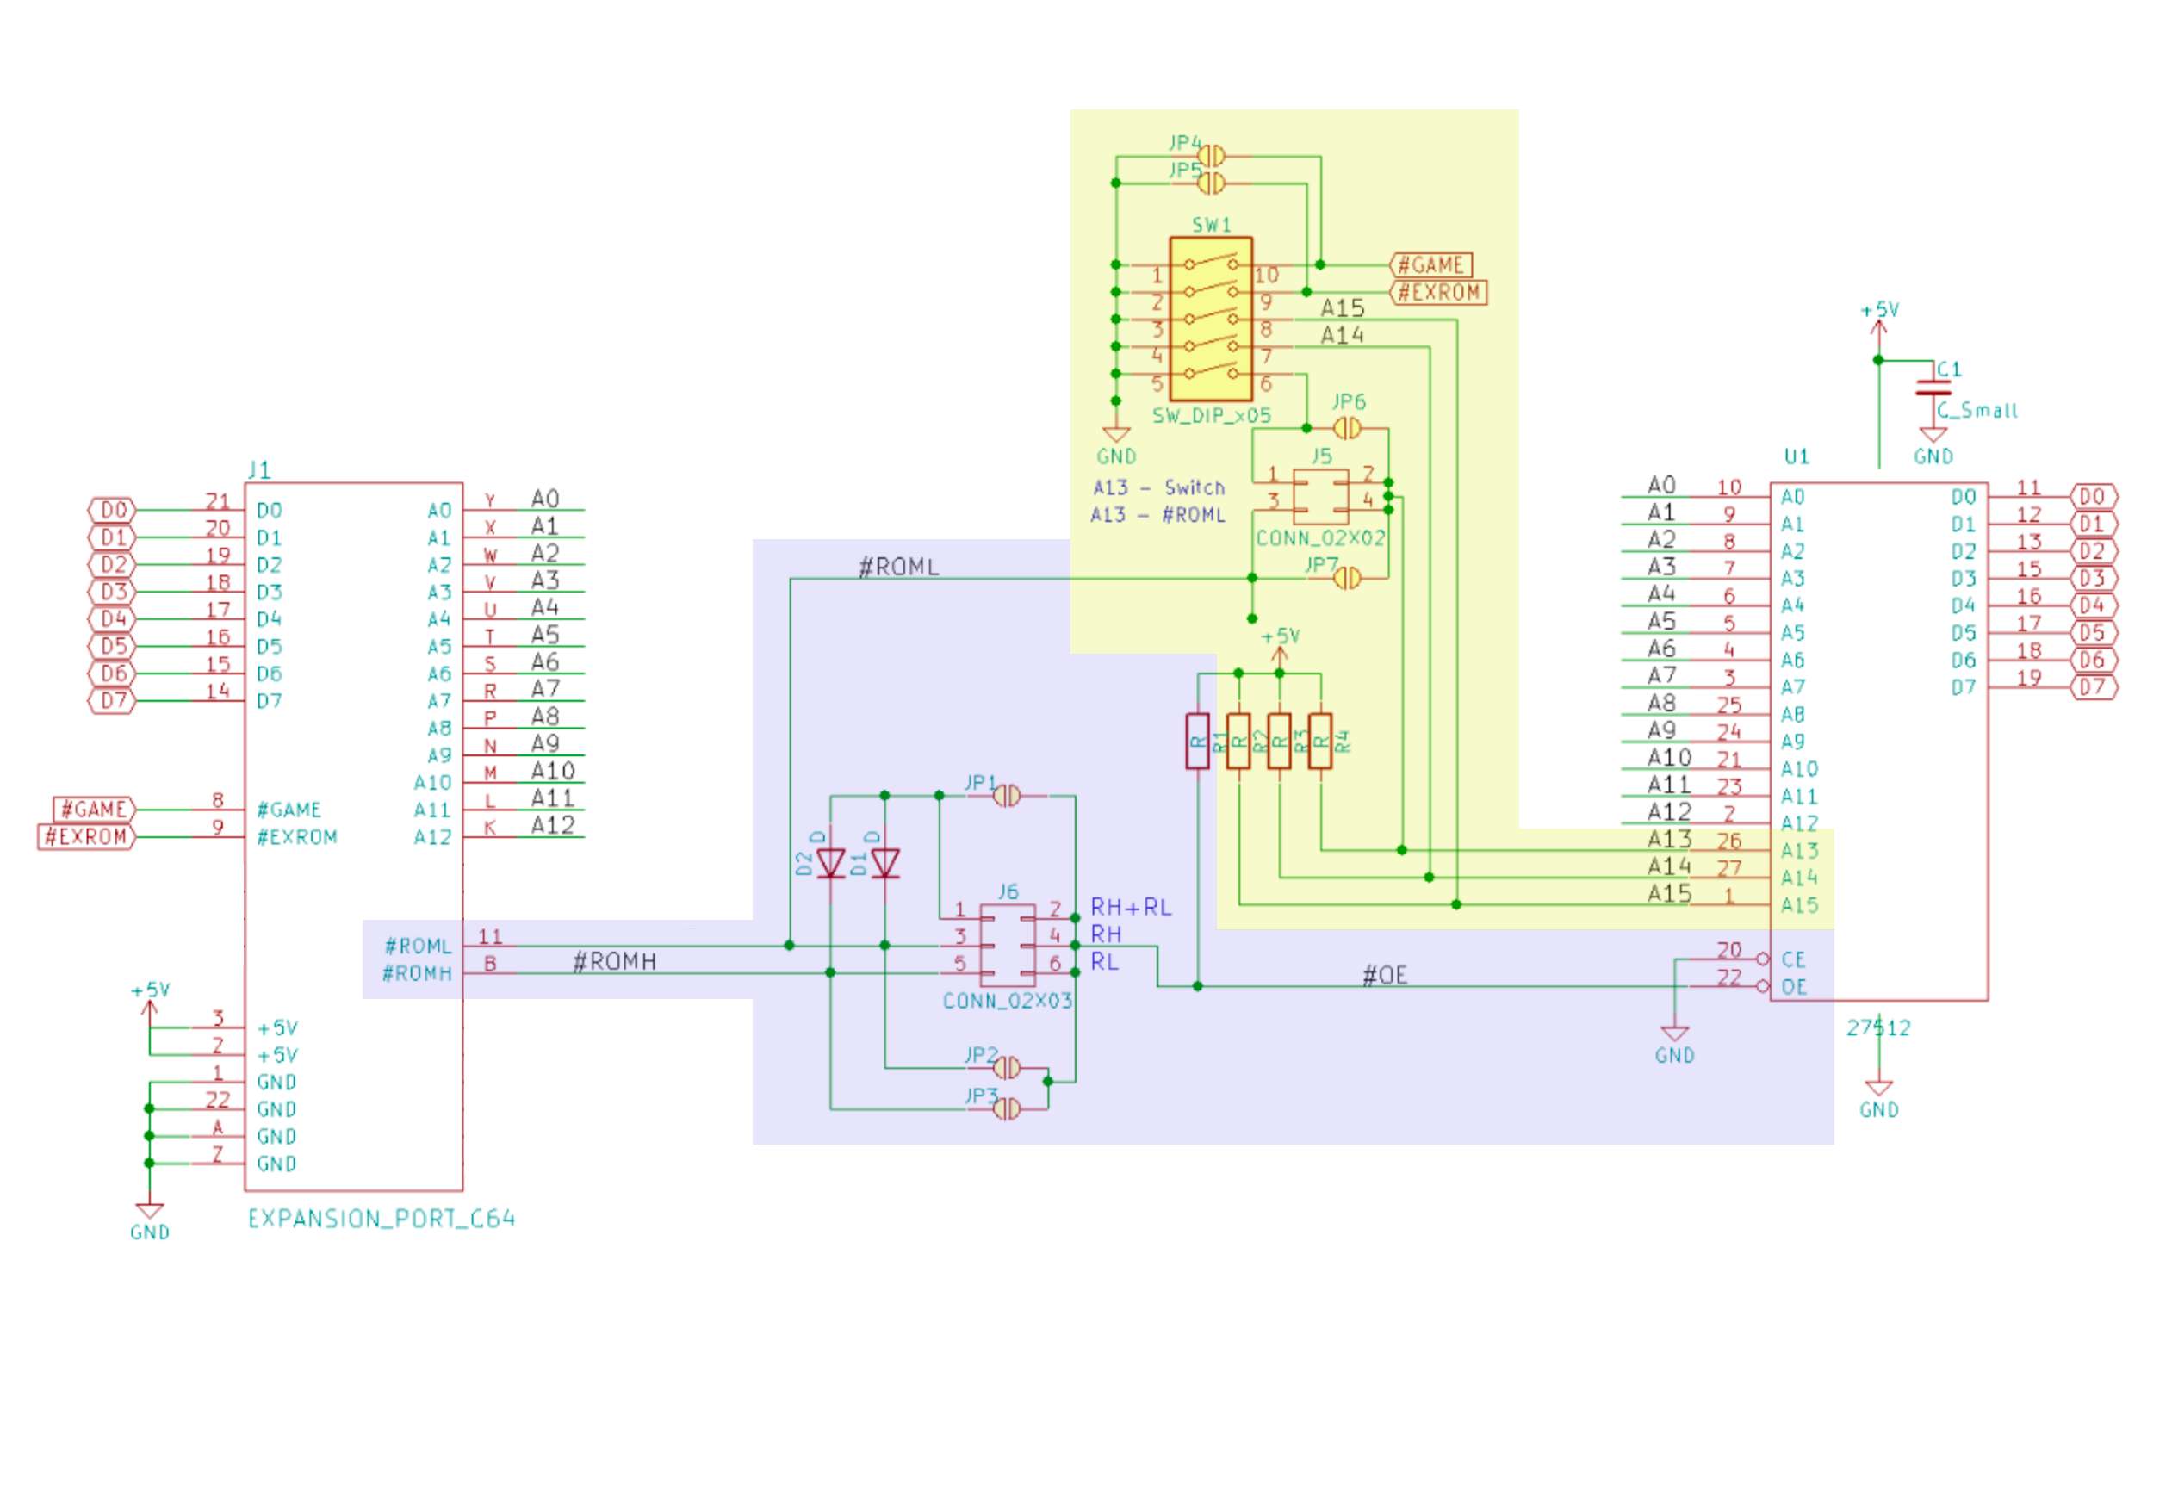The image size is (2172, 1496).
Task: Click the #EXROM label left of J1
Action: click(86, 837)
